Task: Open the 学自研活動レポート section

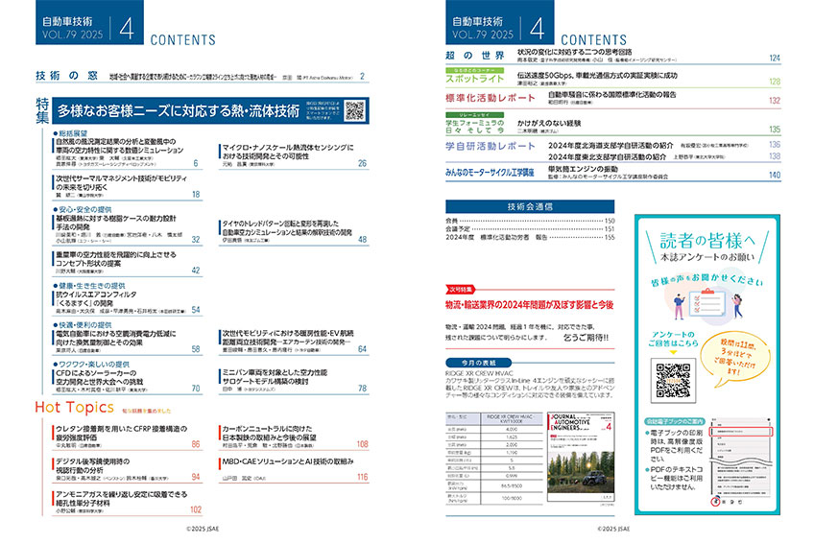Action: pos(490,146)
